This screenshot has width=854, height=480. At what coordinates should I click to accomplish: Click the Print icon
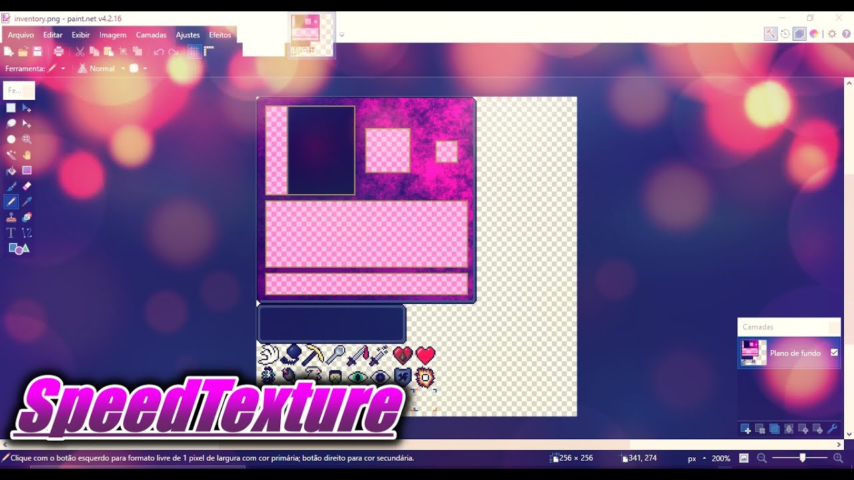(x=59, y=51)
